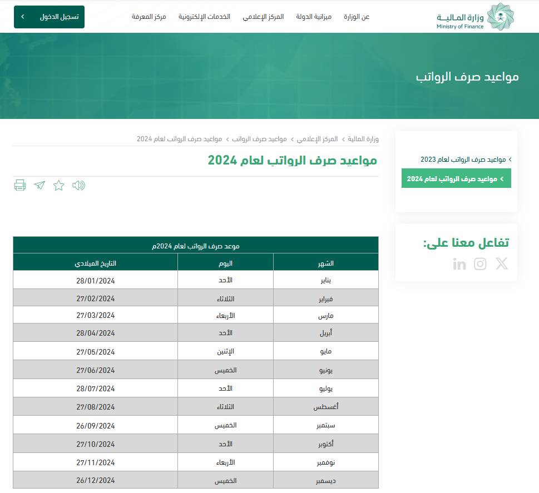Click the تسجيل الدخول login button
This screenshot has height=493, width=539.
59,17
